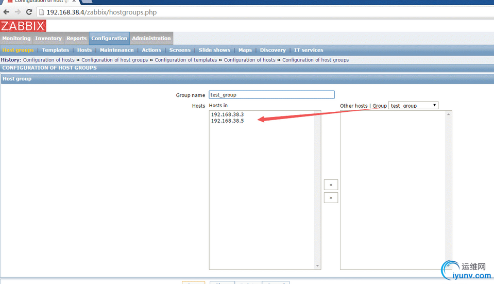Viewport: 494px width, 284px height.
Task: Click the move left « button
Action: 331,185
